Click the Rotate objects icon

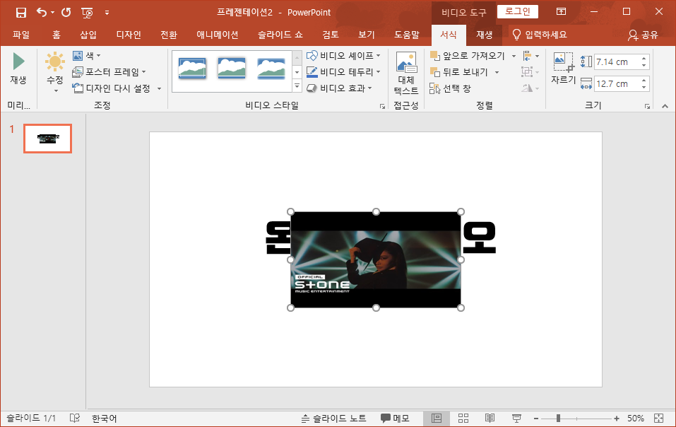(x=530, y=88)
